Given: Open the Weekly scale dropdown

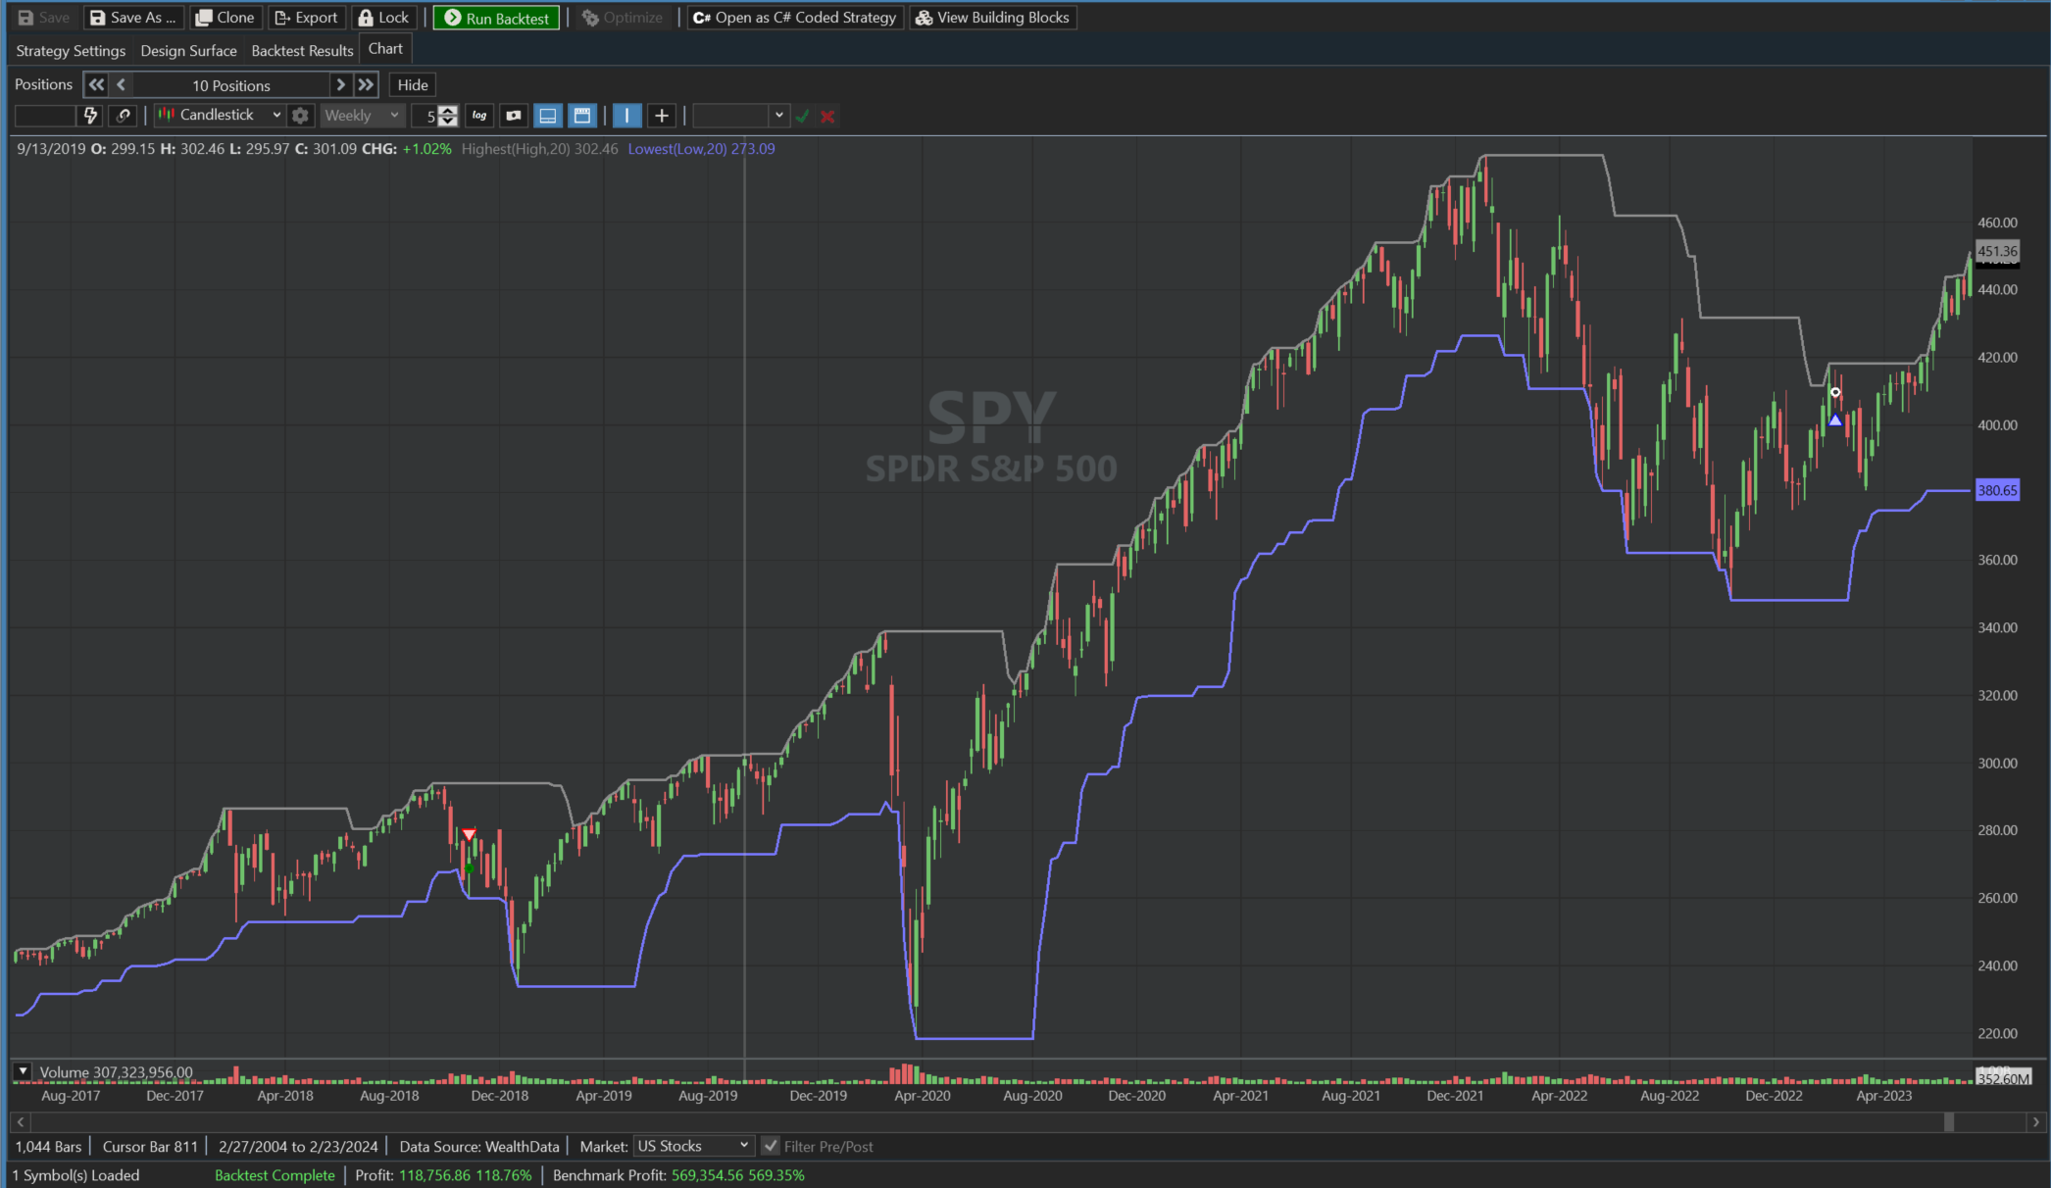Looking at the screenshot, I should tap(362, 116).
